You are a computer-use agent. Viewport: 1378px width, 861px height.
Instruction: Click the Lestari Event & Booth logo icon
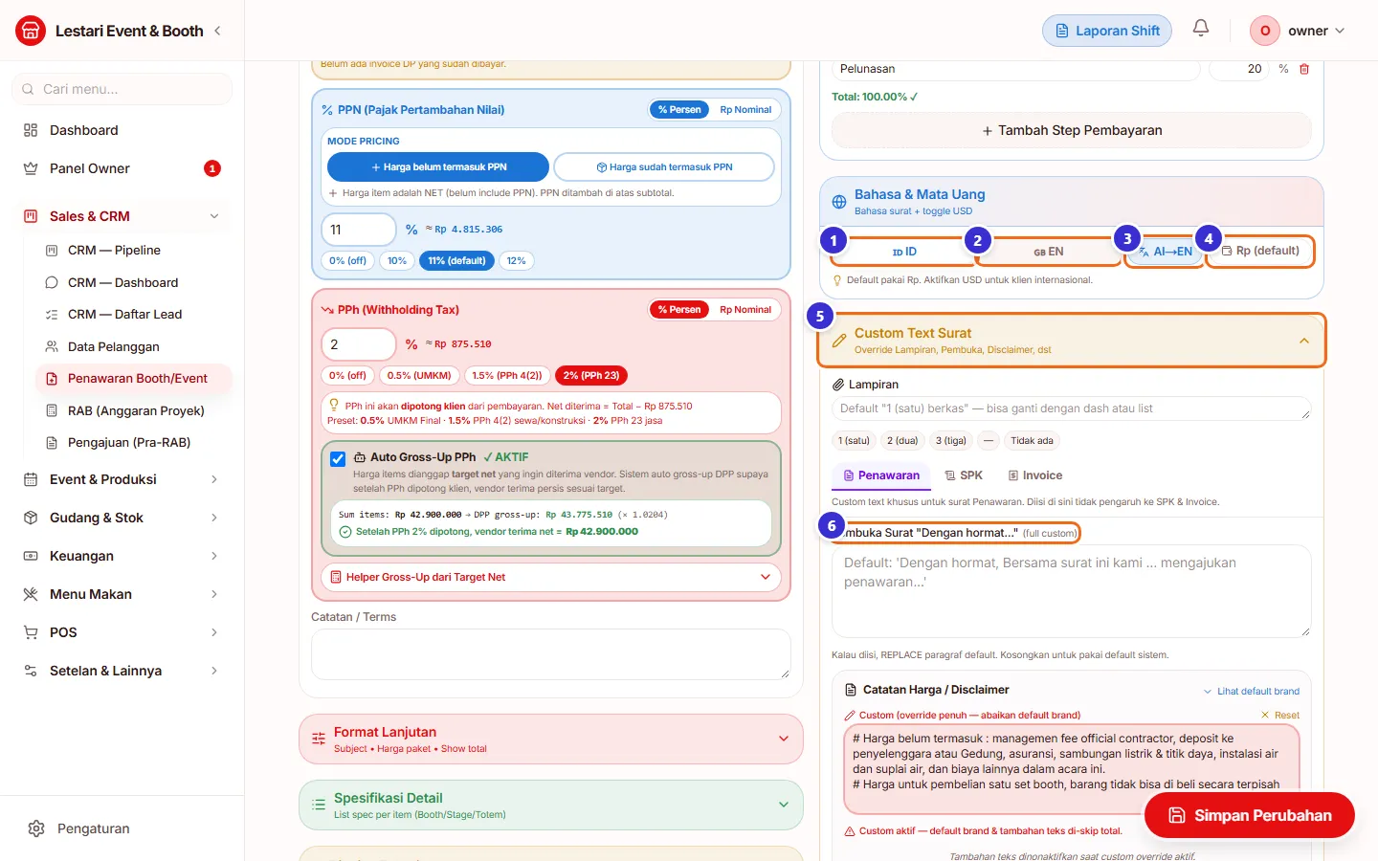point(31,31)
